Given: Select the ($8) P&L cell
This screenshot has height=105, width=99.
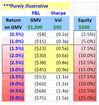Looking at the screenshot, I should pyautogui.click(x=36, y=34).
